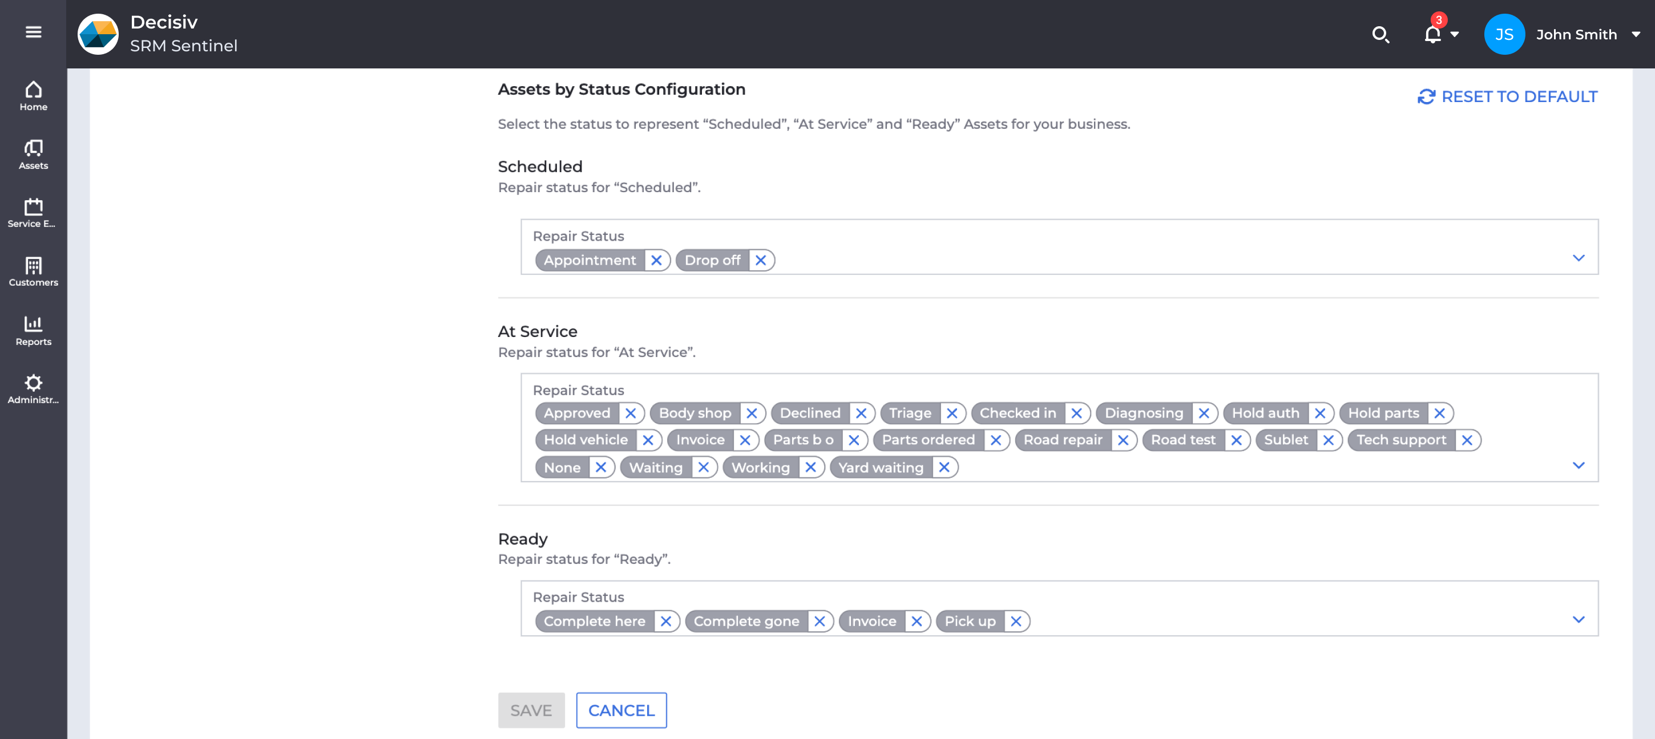Open Reports chart icon
Image resolution: width=1655 pixels, height=739 pixels.
34,330
